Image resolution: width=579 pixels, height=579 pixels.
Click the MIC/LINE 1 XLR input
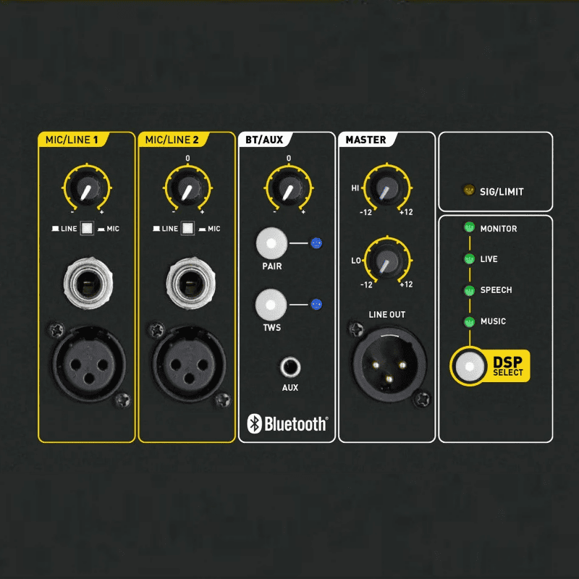coord(87,360)
